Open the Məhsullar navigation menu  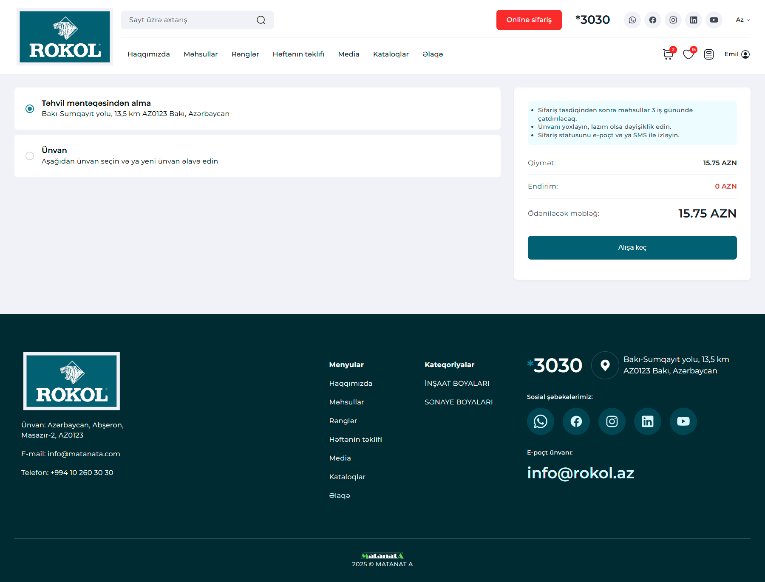201,54
